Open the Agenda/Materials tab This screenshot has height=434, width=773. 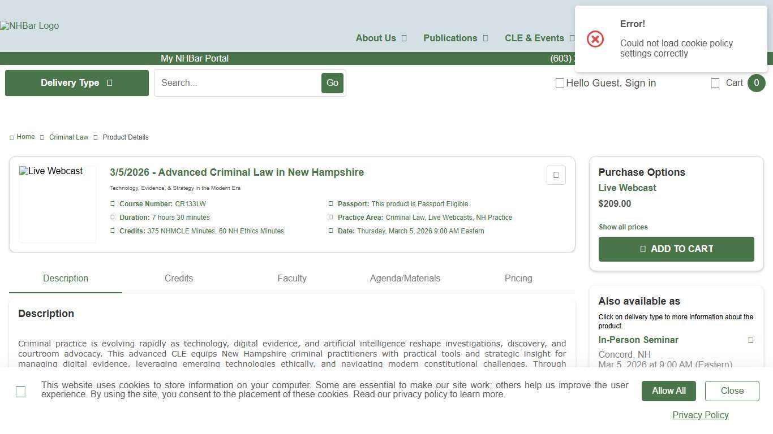pyautogui.click(x=405, y=278)
